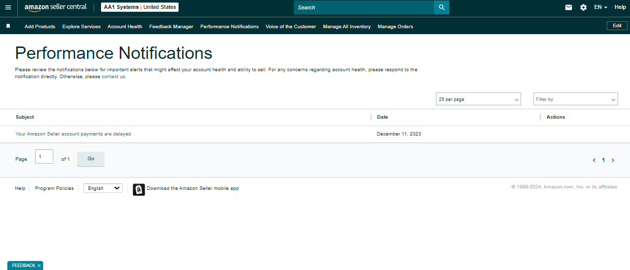Viewport: 630px width, 270px height.
Task: Click the Performance Notifications page heading
Action: [114, 53]
